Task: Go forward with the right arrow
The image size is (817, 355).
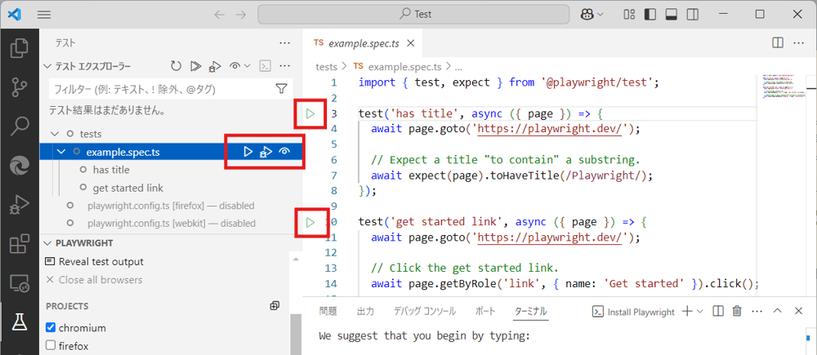Action: click(241, 15)
